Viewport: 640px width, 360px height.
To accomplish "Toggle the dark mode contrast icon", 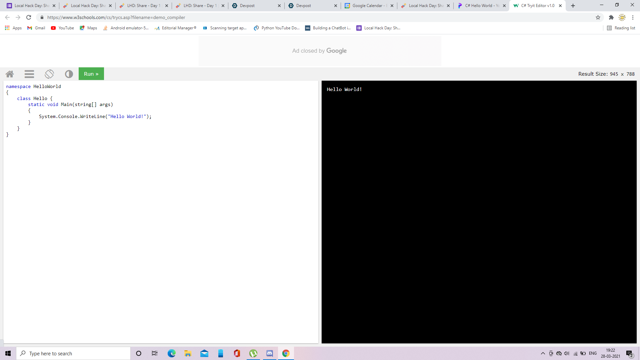I will tap(69, 74).
